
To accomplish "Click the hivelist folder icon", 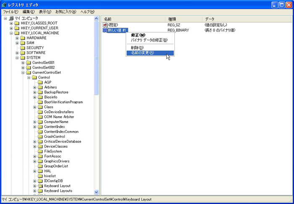I will pos(40,176).
